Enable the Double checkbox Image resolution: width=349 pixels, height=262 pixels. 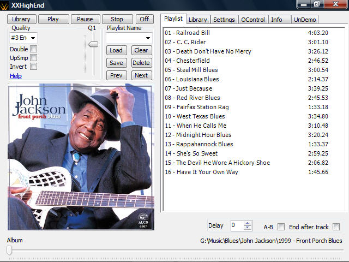tap(34, 49)
